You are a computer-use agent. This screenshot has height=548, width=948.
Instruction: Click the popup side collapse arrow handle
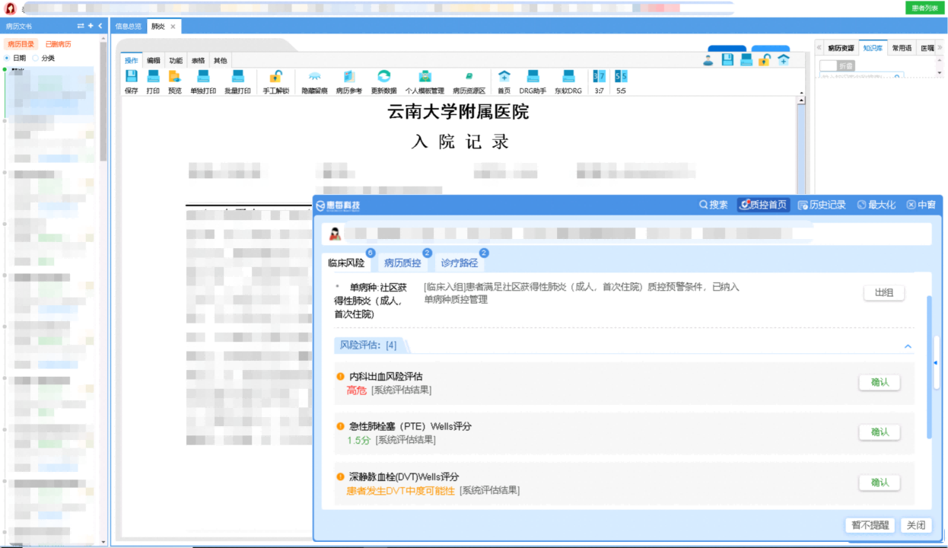click(x=936, y=363)
